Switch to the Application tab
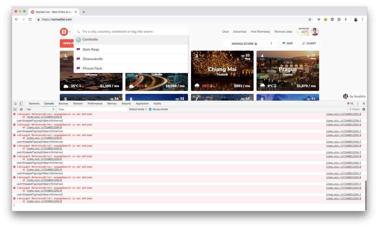The image size is (379, 228). point(142,104)
